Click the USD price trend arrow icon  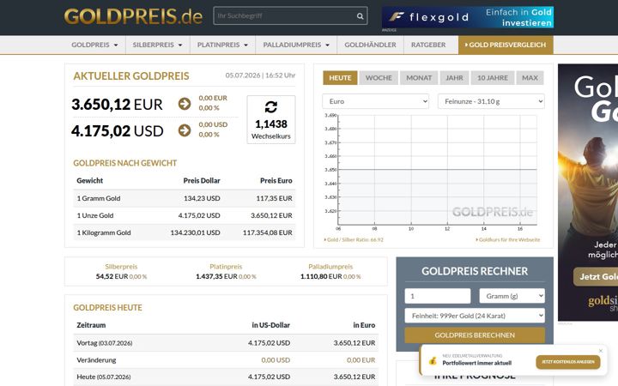tap(185, 130)
